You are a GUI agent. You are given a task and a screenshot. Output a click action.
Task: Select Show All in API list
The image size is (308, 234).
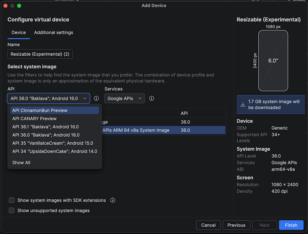[55, 163]
